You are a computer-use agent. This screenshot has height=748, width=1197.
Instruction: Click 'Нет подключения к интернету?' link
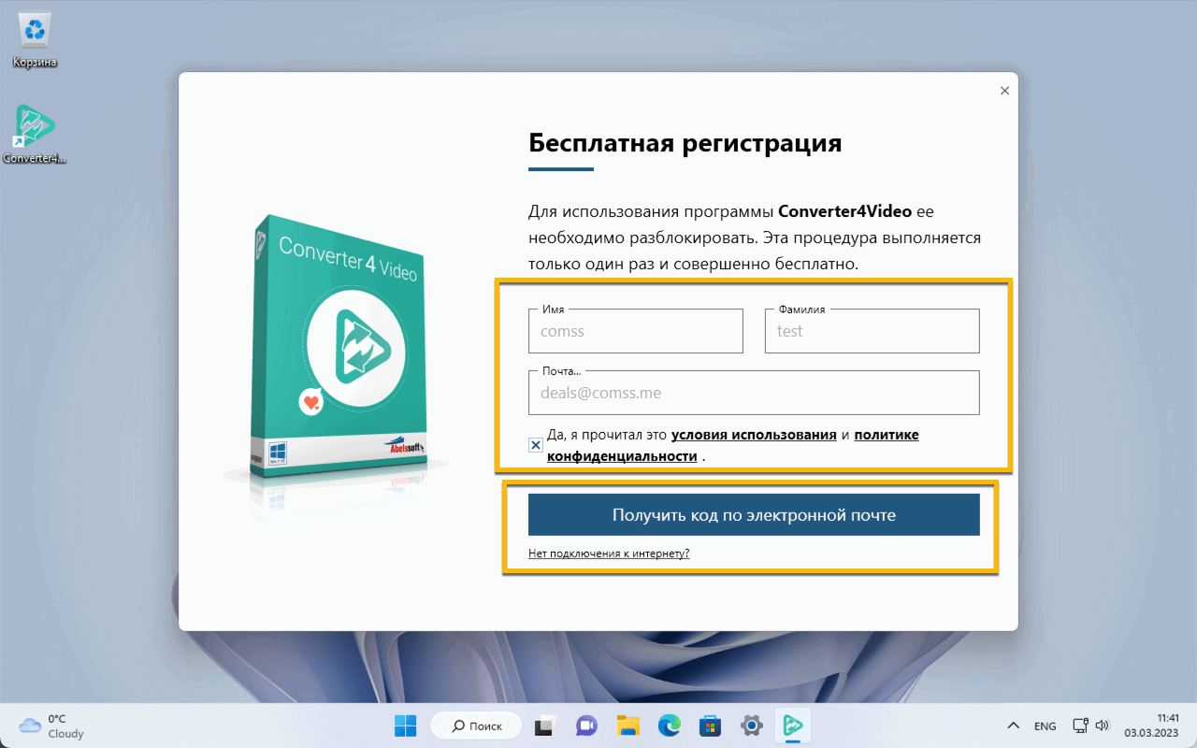(609, 553)
